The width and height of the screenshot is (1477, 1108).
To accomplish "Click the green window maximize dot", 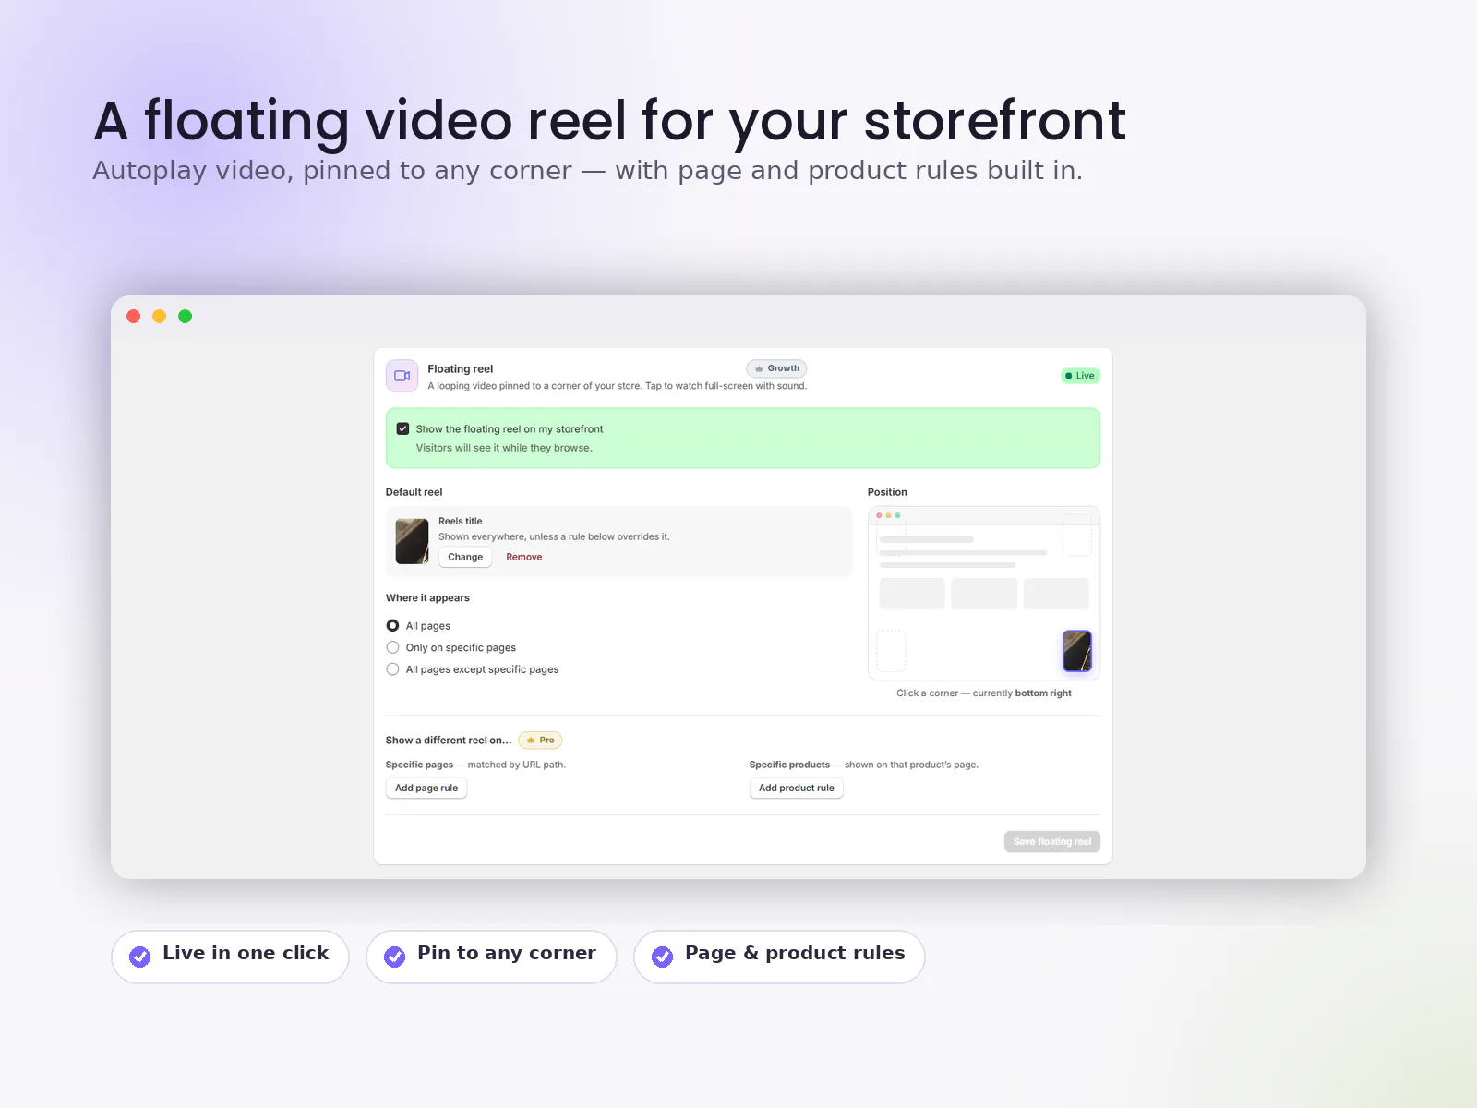I will [185, 316].
